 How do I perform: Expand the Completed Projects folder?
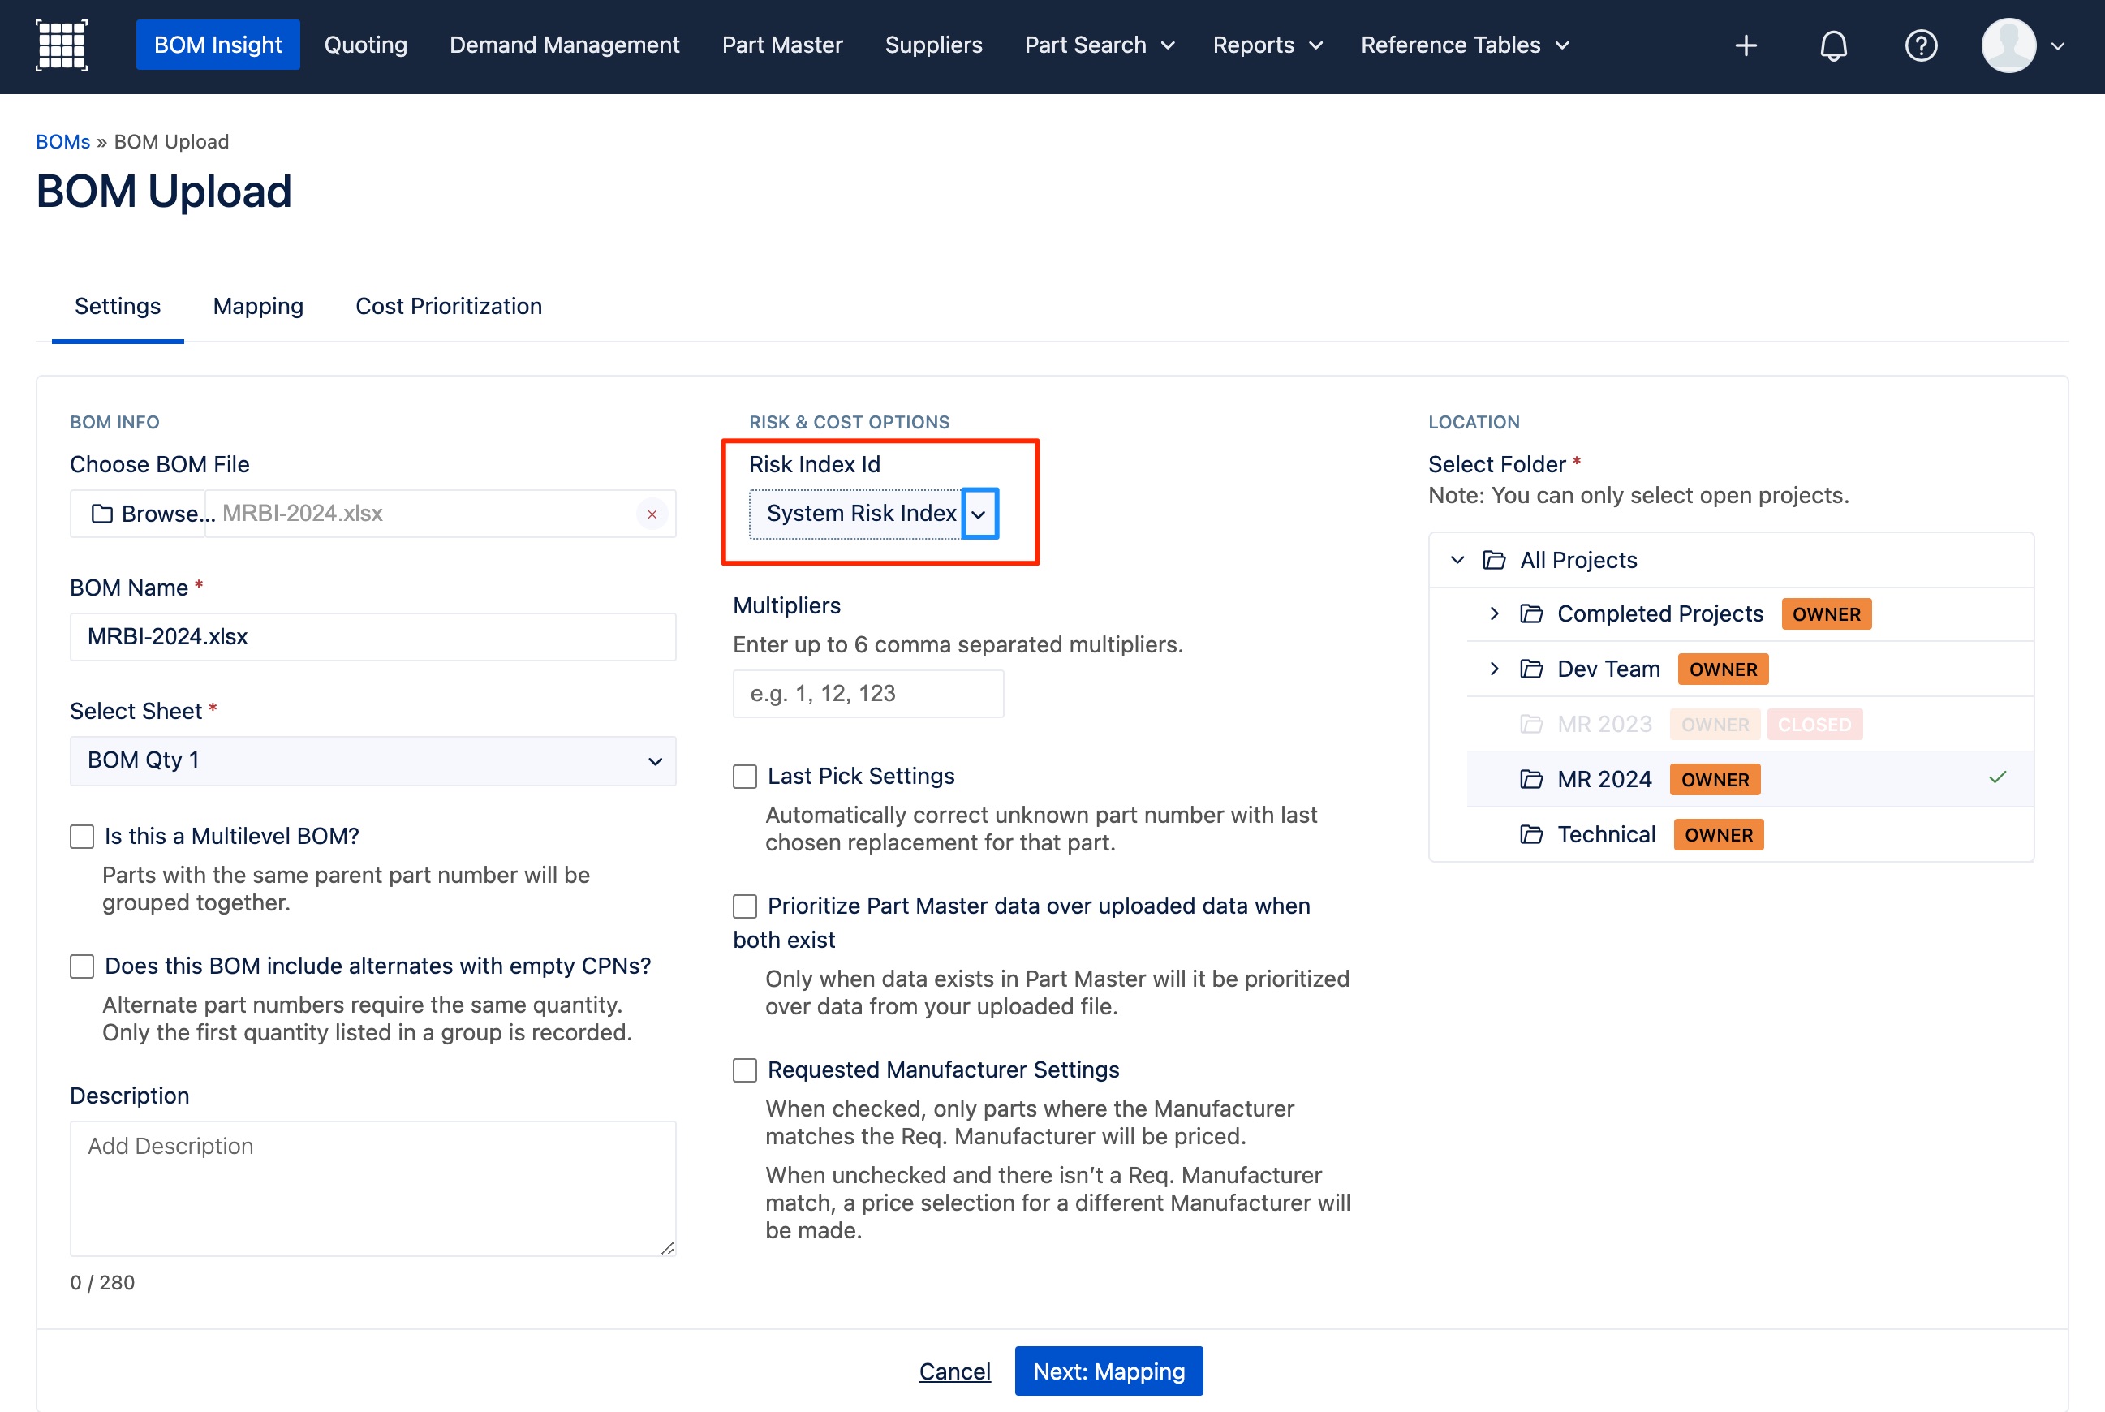click(1495, 614)
